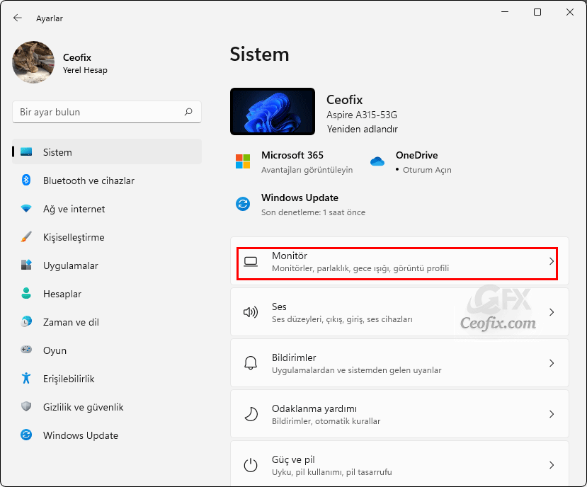Click the Bildirimler bell icon
The height and width of the screenshot is (487, 587).
pyautogui.click(x=251, y=362)
